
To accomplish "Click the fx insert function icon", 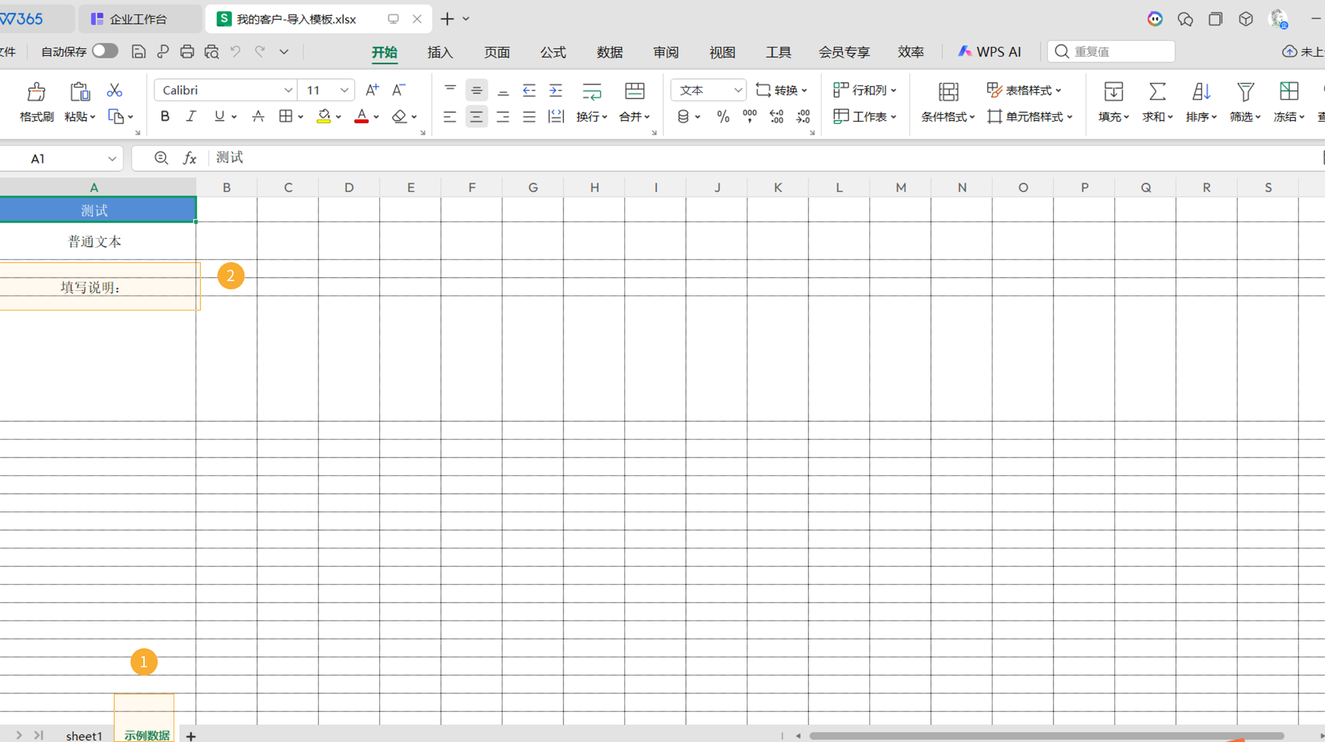I will 190,158.
